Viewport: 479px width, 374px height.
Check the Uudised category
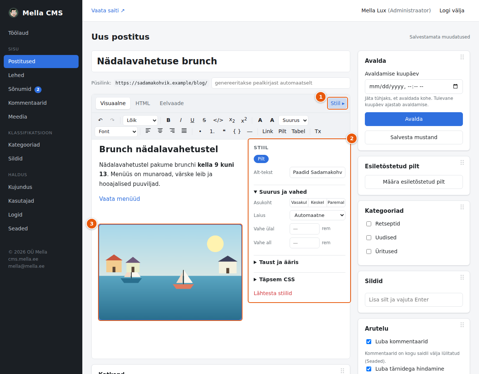tap(369, 237)
